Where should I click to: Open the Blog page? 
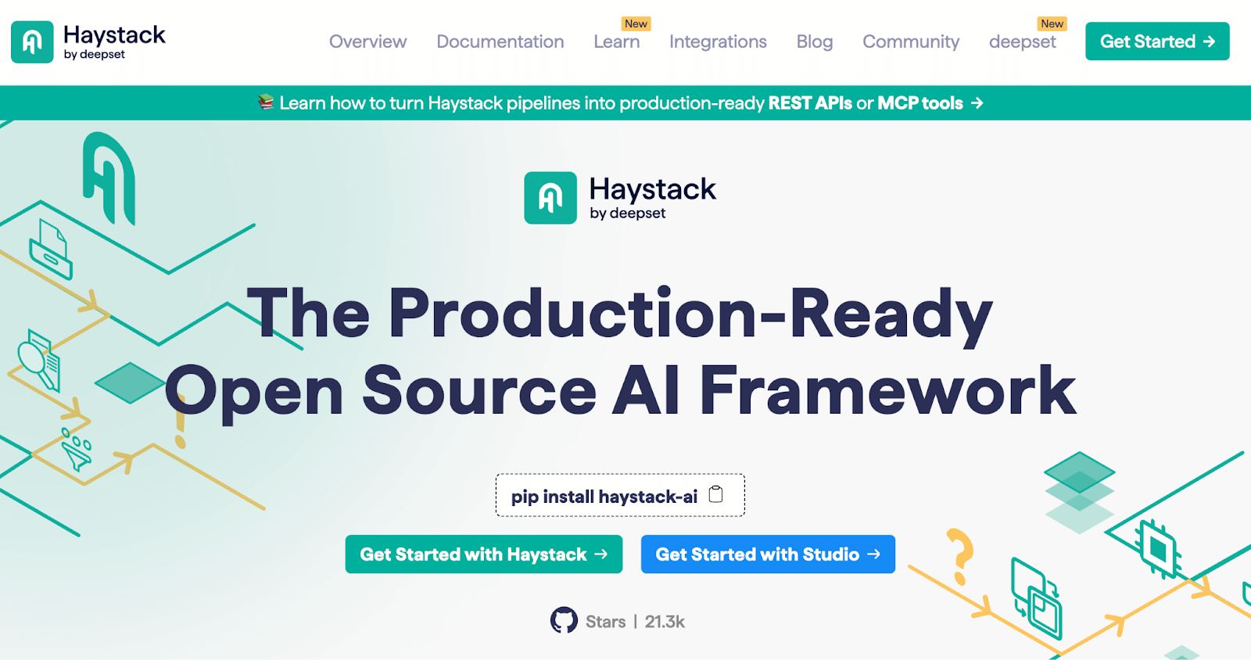tap(814, 41)
